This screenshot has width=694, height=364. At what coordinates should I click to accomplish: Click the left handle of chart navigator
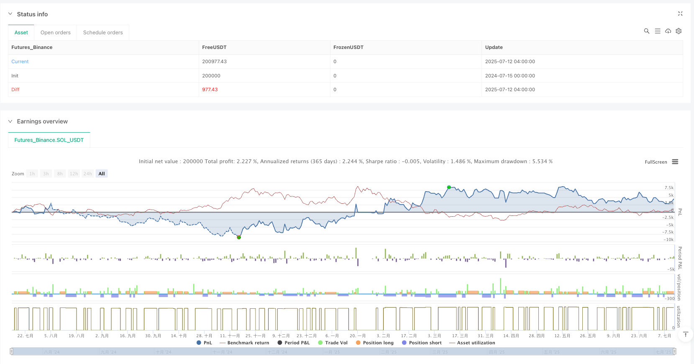12,351
